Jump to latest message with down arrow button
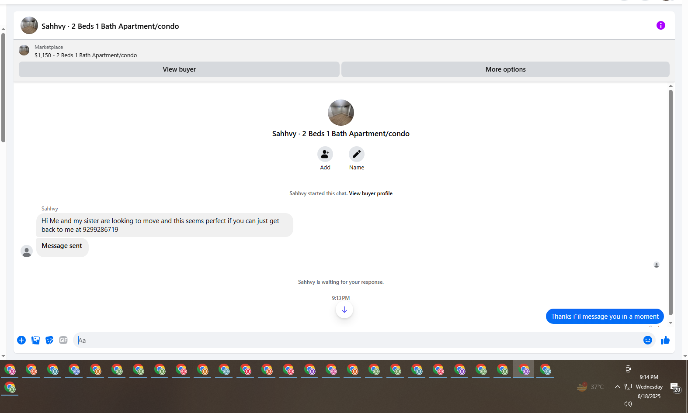The width and height of the screenshot is (688, 413). point(344,310)
